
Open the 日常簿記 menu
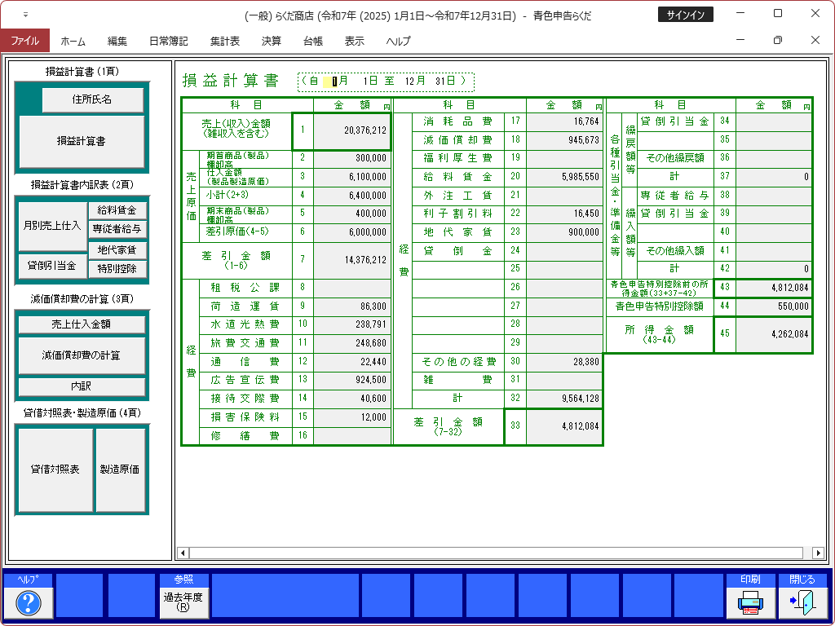point(168,41)
